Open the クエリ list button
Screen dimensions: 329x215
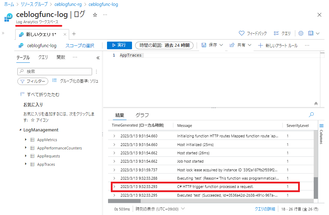coord(282,33)
